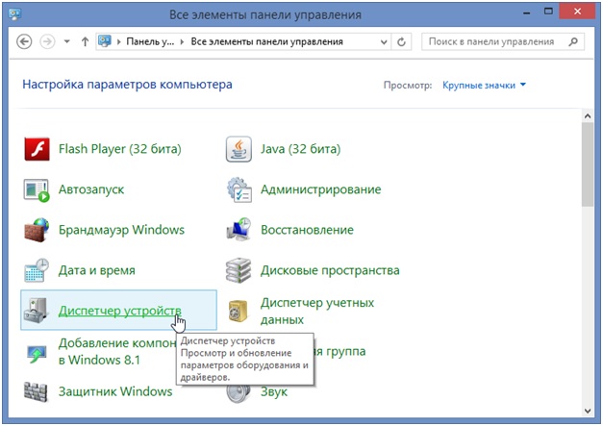
Task: Click the scrollbar down arrow
Action: click(588, 411)
